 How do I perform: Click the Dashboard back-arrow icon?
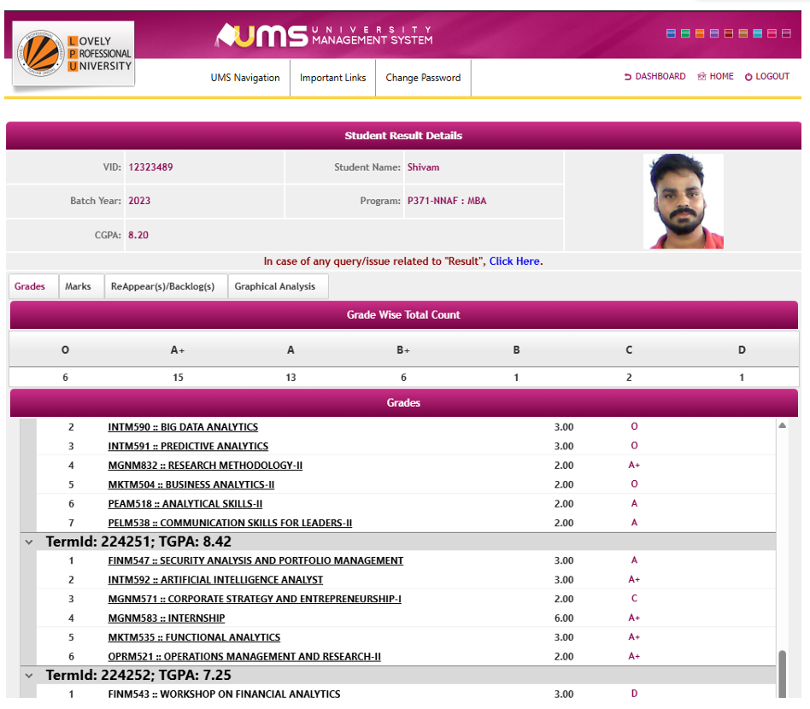click(628, 77)
